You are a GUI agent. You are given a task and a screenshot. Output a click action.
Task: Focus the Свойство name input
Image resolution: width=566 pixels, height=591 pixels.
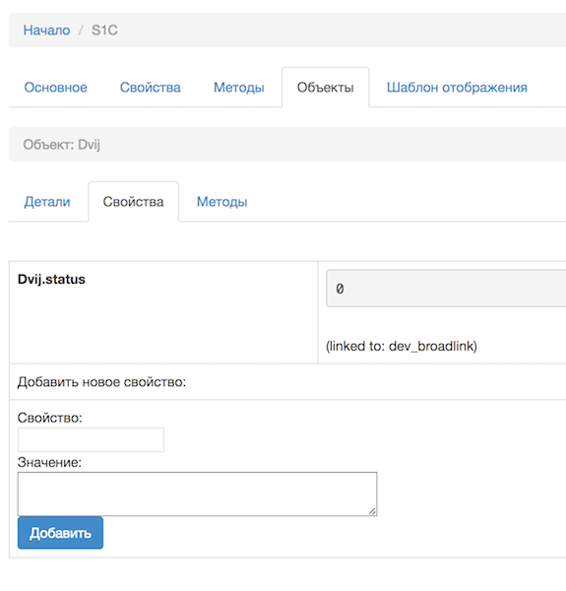[x=91, y=439]
